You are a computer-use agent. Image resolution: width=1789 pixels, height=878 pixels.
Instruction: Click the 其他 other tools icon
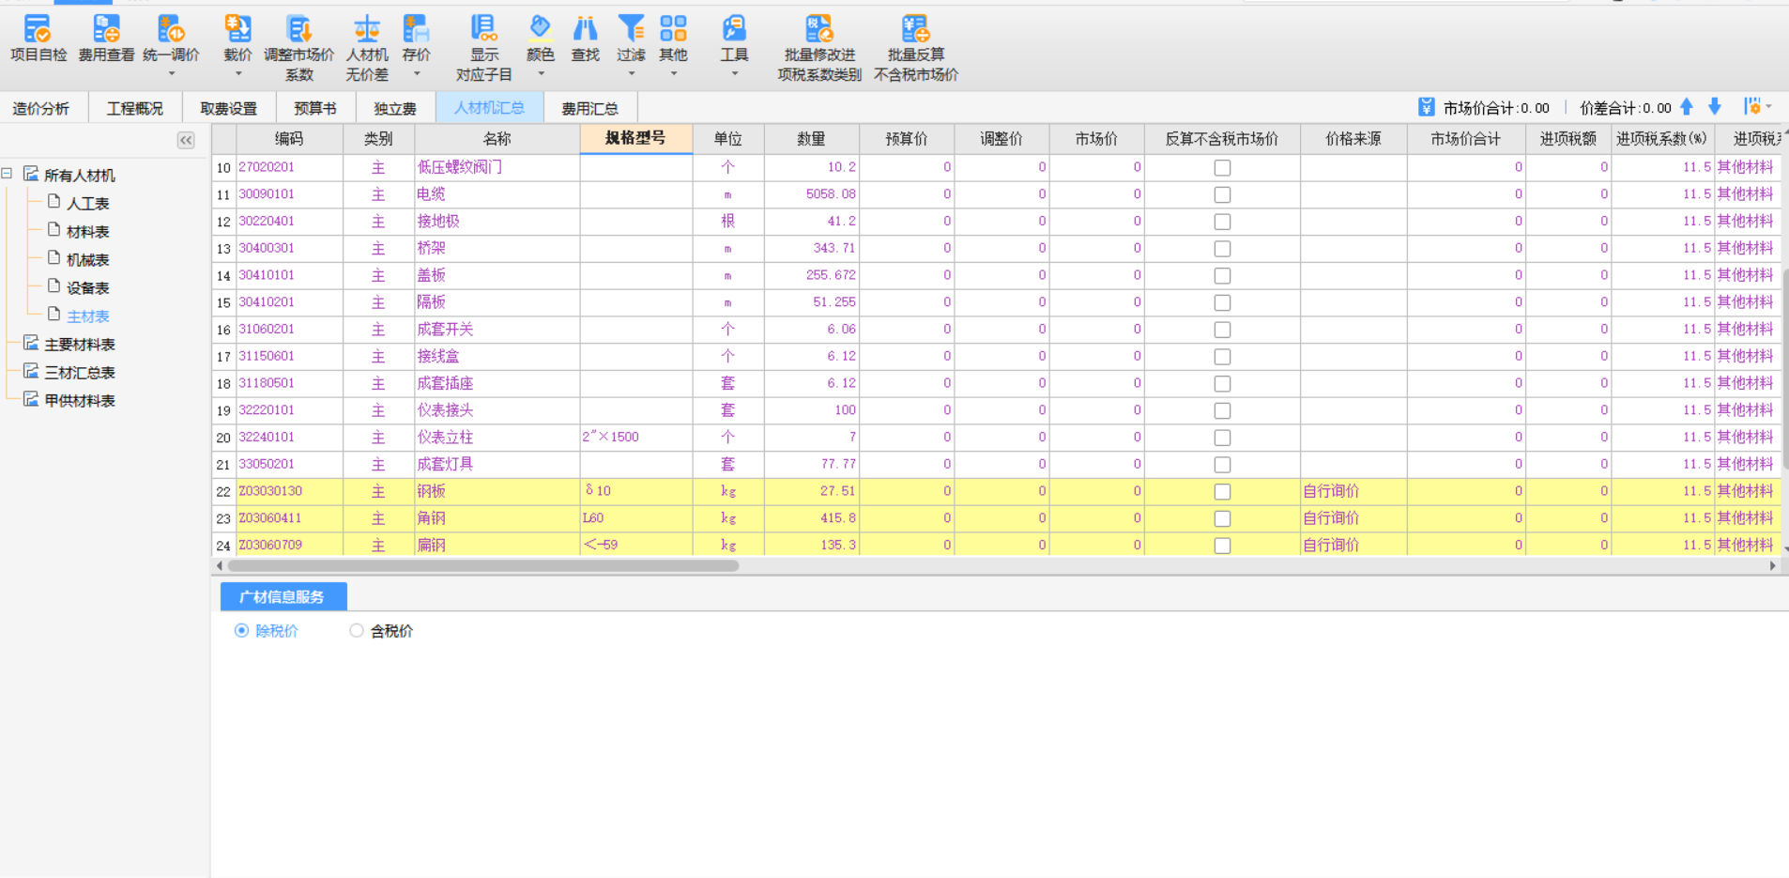coord(673,29)
